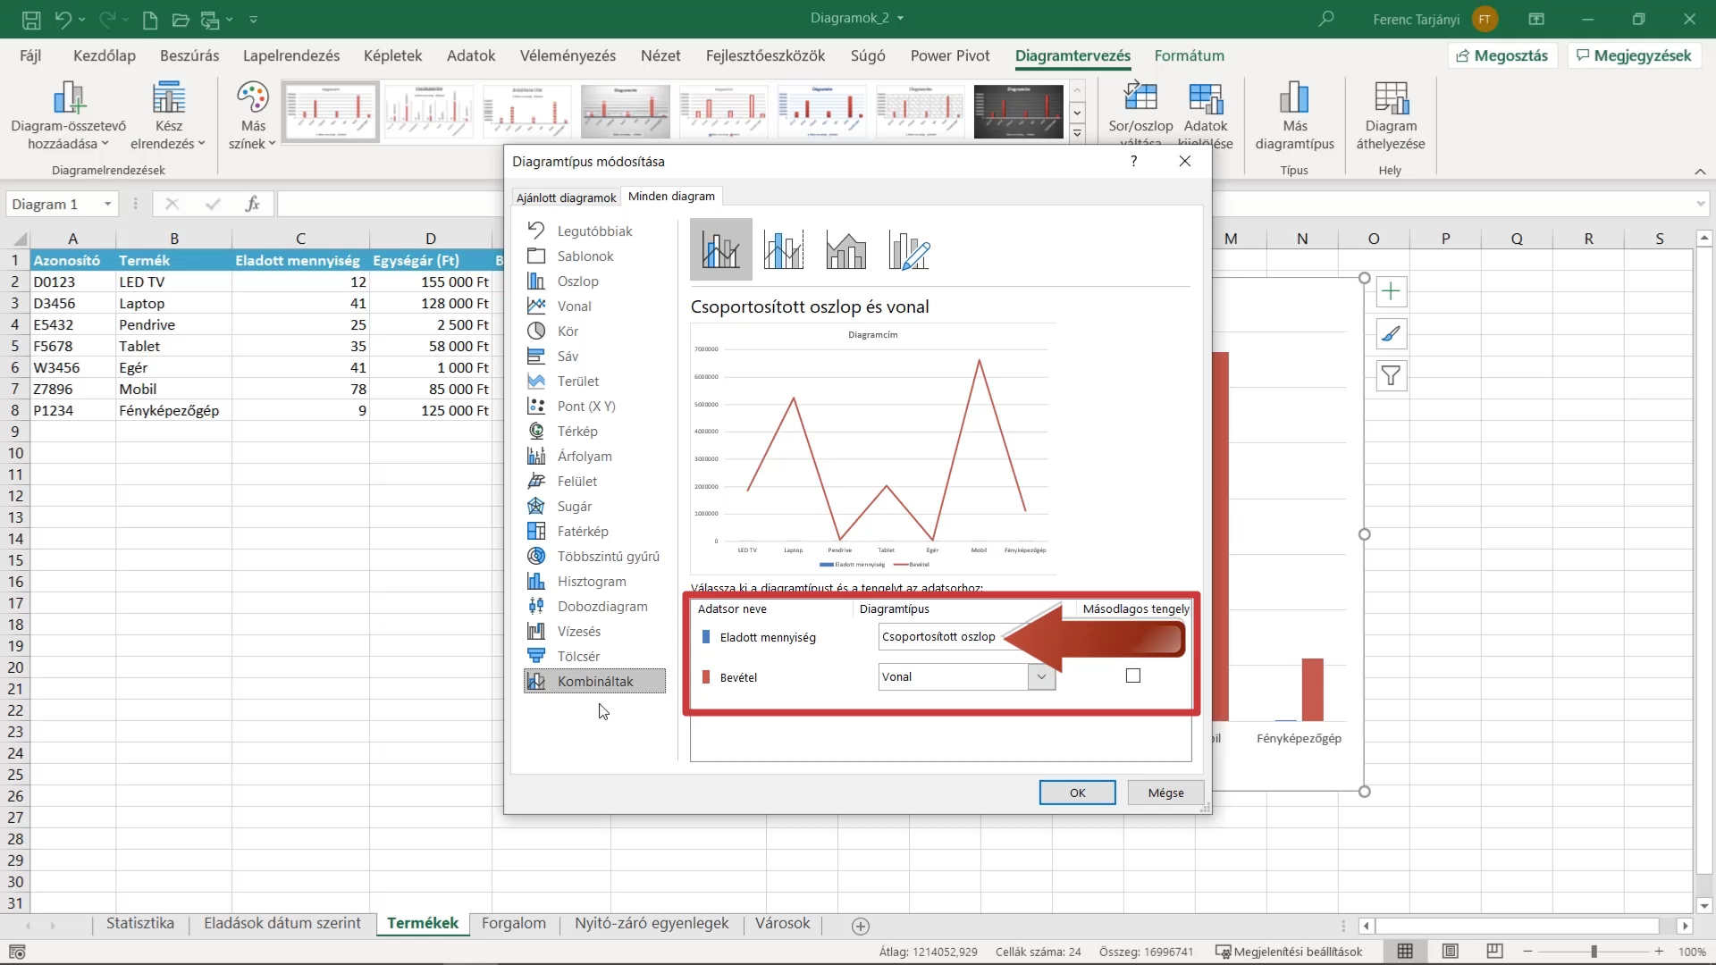The width and height of the screenshot is (1716, 965).
Task: Select the clustered column-line combo subtype icon
Action: click(x=720, y=249)
